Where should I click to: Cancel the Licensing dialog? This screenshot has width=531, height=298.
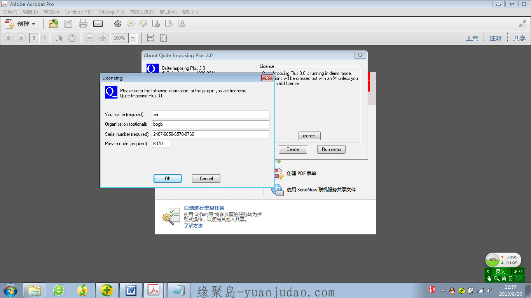(206, 178)
